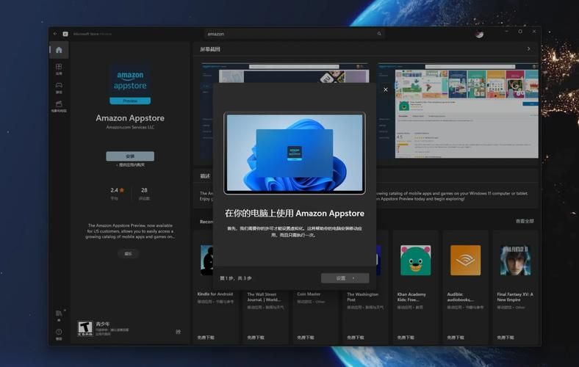Click the Amazon.com Services LLC publisher link
Screen dimensions: 579x367
tap(130, 127)
